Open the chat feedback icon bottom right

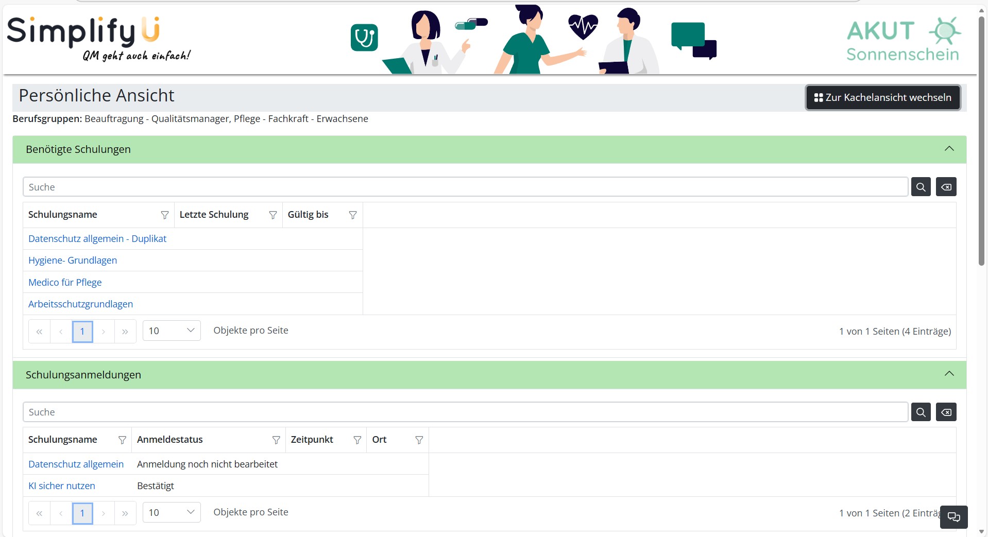[953, 517]
